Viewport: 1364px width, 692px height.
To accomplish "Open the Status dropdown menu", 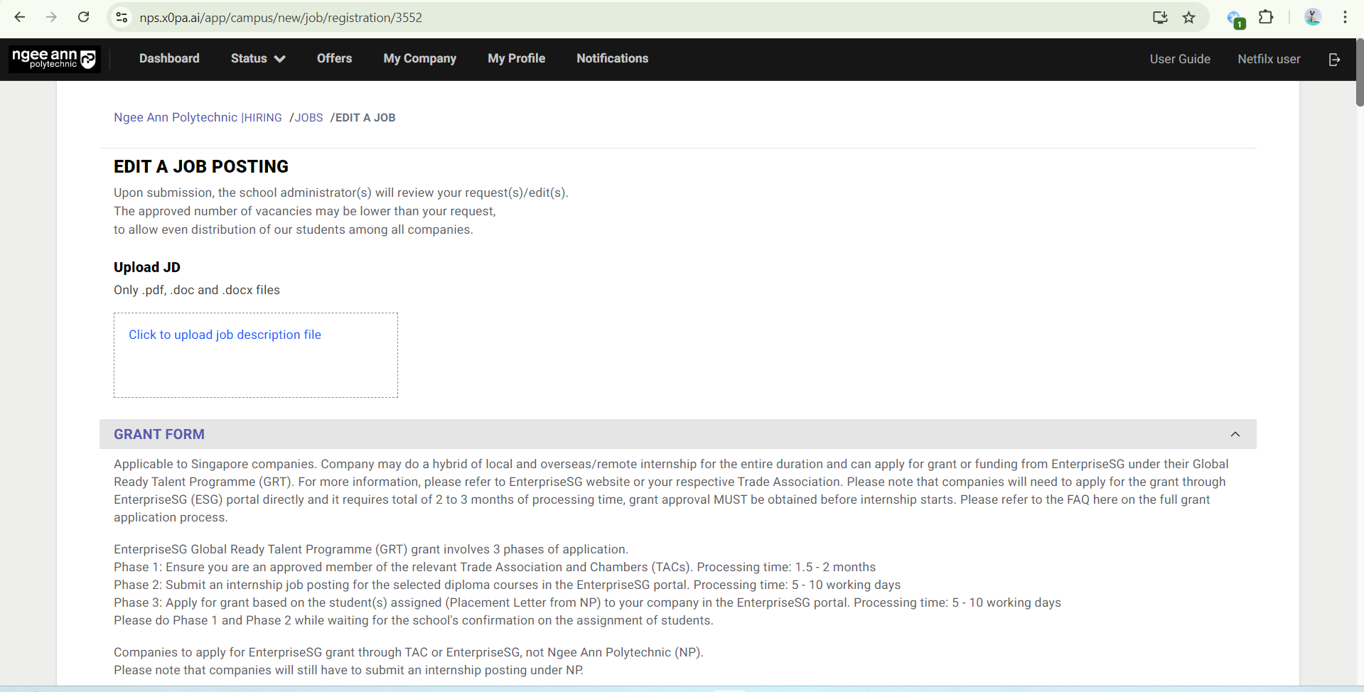I will [257, 58].
